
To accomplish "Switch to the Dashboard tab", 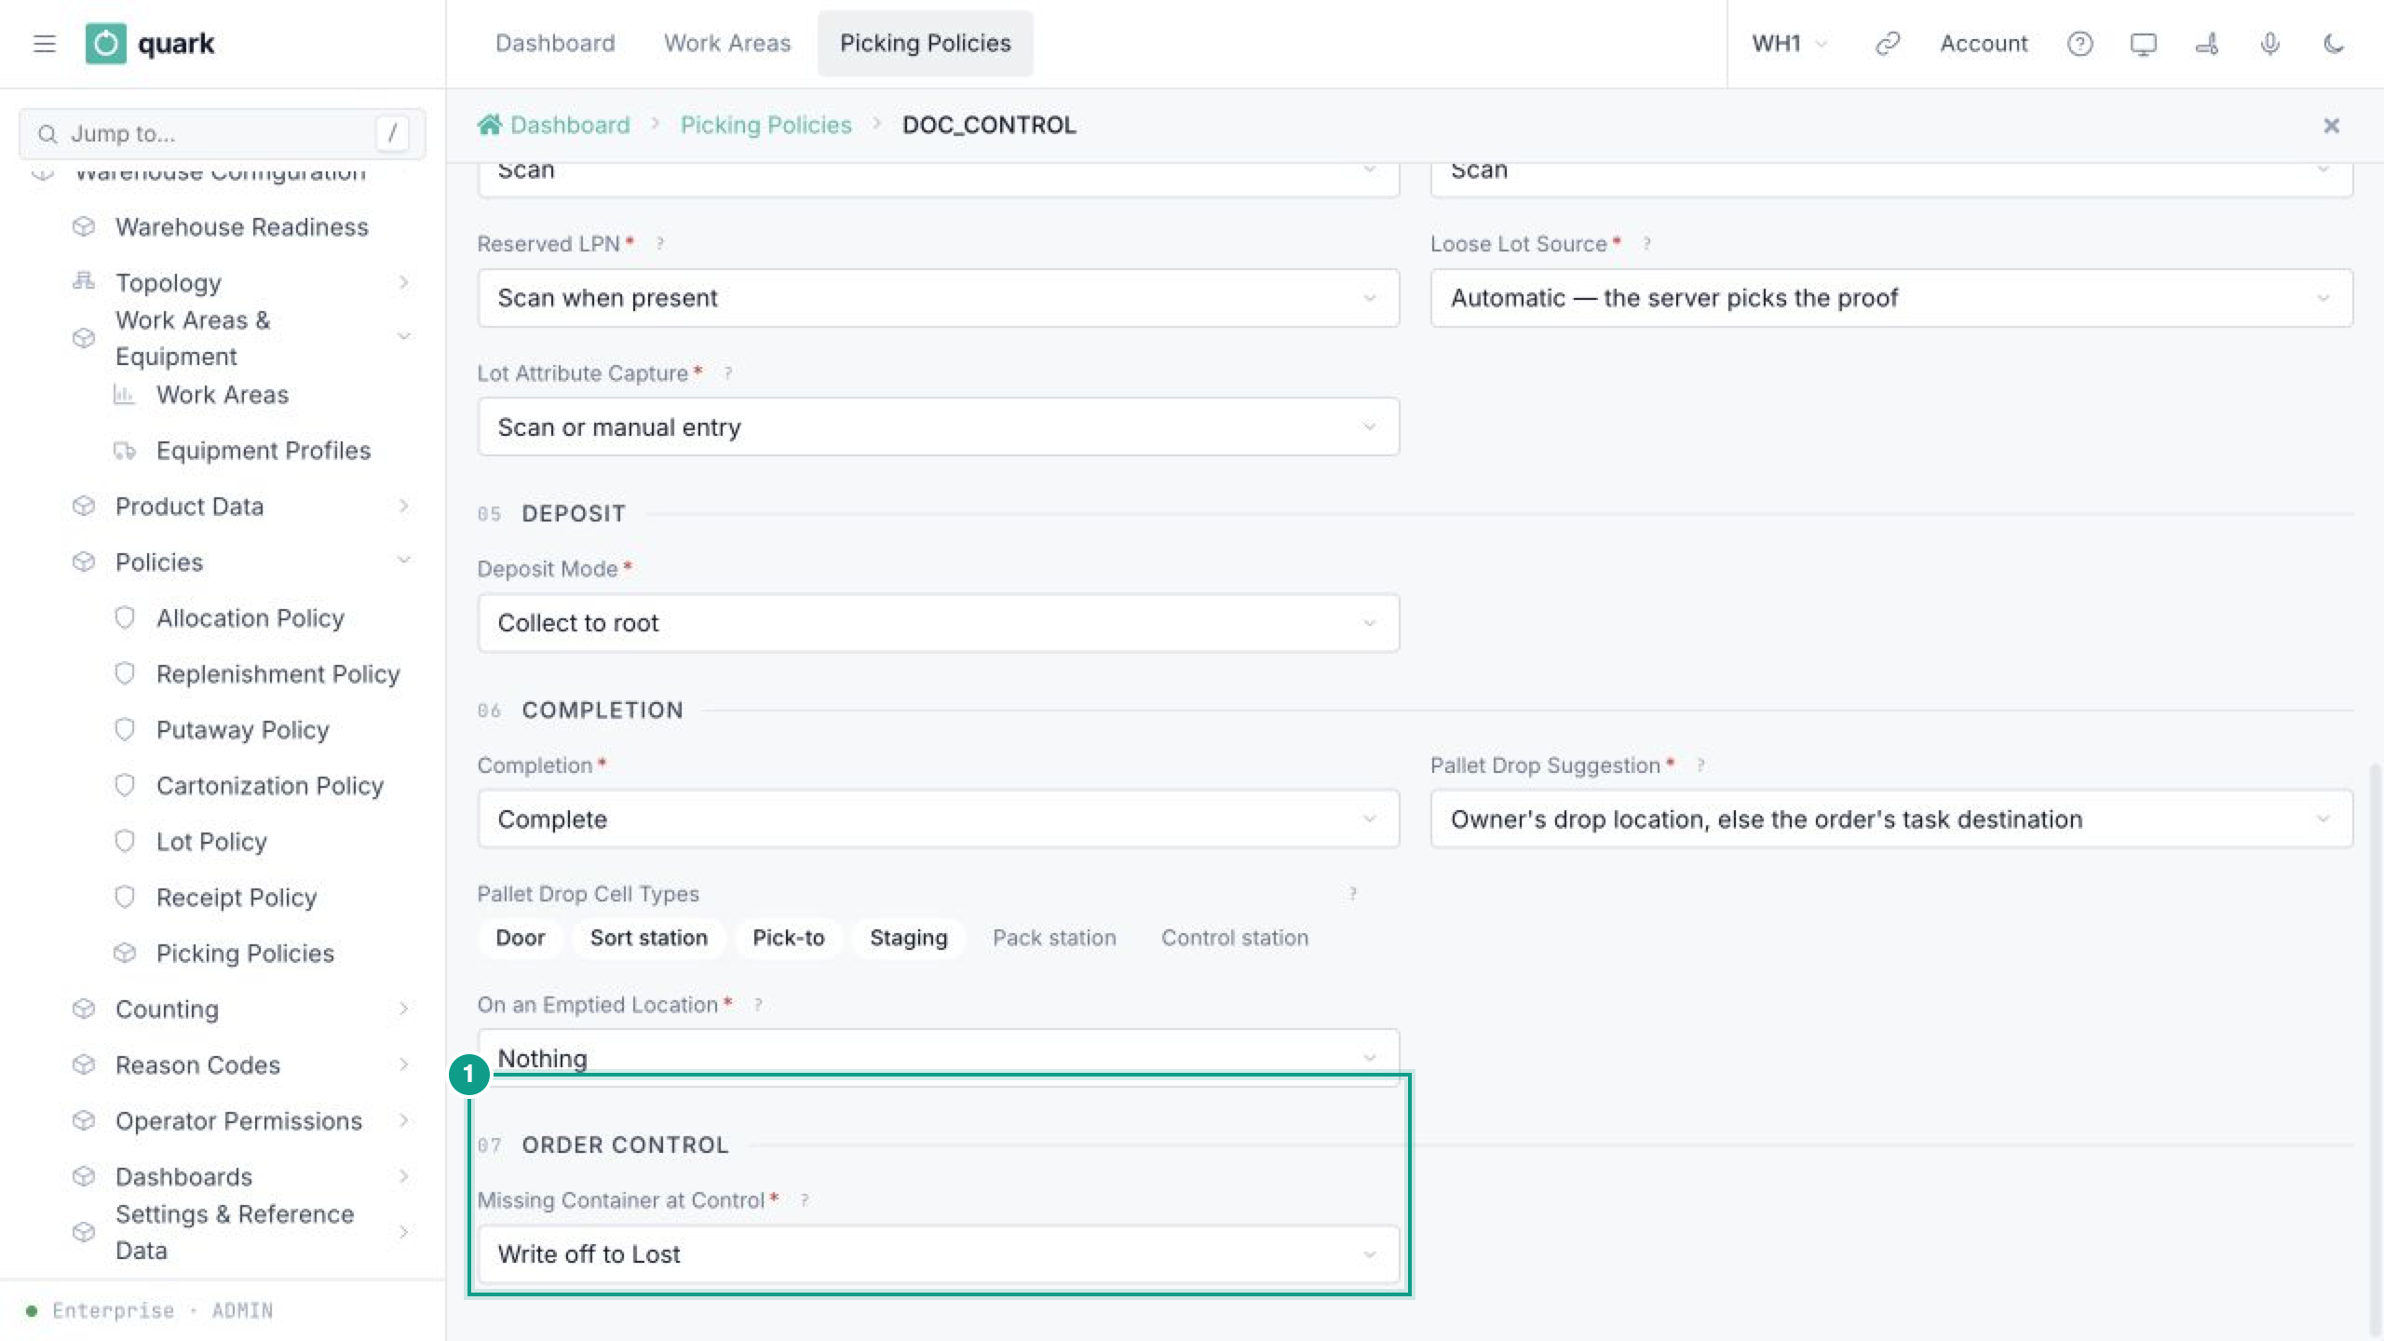I will 555,44.
